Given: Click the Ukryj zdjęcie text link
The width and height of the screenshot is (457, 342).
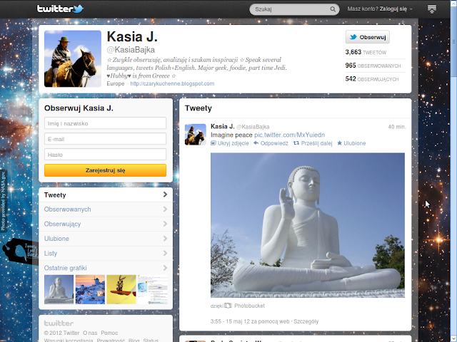Looking at the screenshot, I should coord(233,143).
